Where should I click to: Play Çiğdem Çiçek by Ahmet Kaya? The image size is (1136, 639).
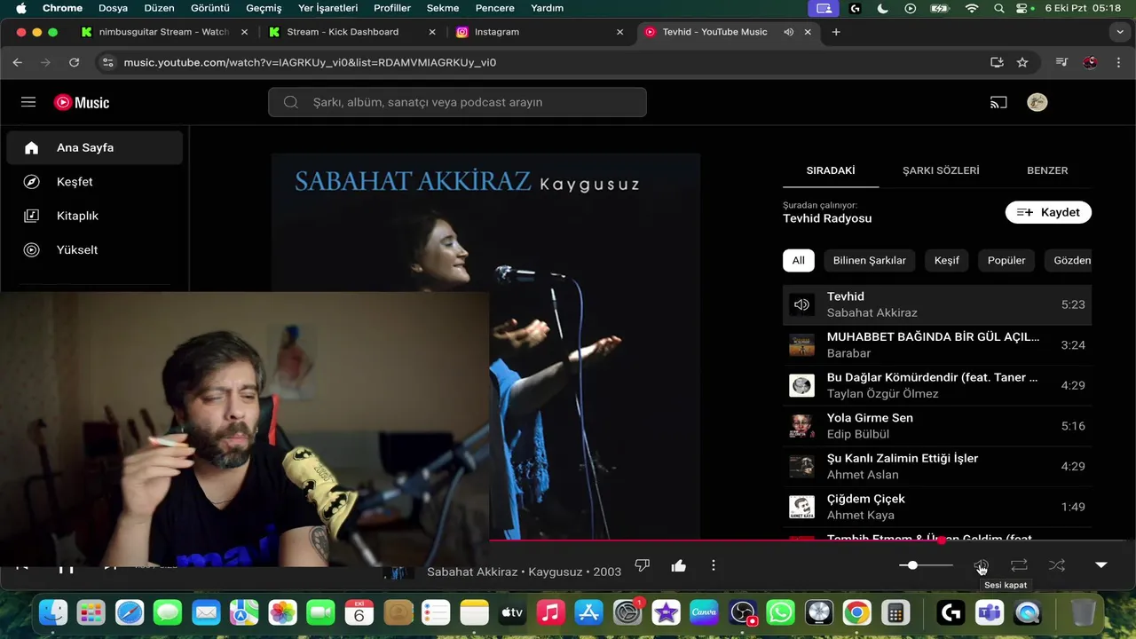(x=937, y=507)
